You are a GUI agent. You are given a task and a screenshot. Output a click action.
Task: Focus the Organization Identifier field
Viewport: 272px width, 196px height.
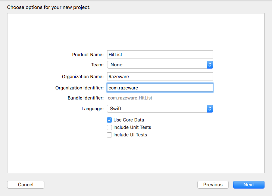point(160,88)
